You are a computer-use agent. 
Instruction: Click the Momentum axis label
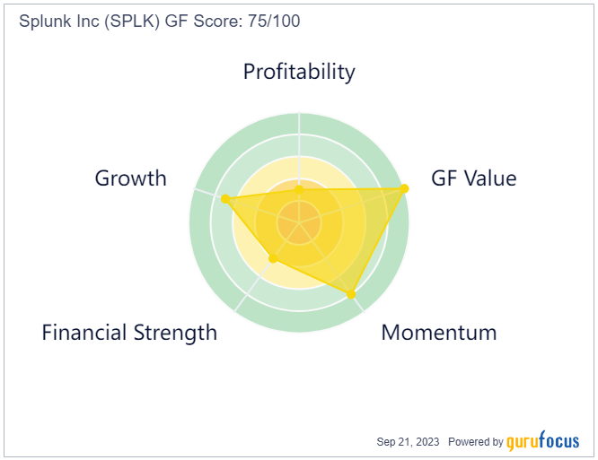438,333
